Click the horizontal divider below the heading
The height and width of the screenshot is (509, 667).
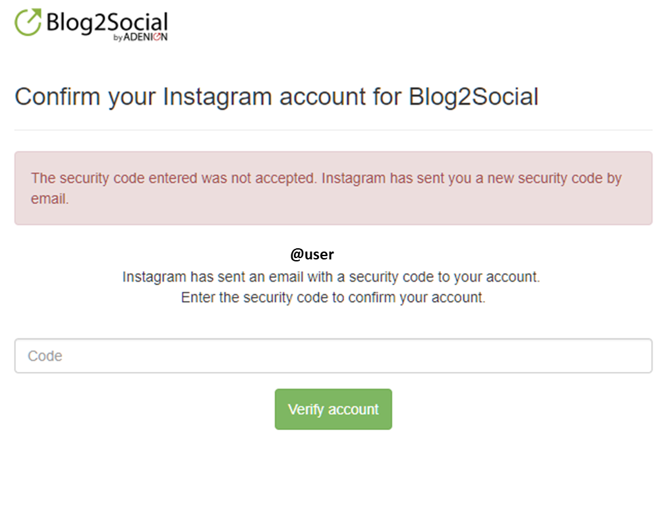(x=333, y=130)
